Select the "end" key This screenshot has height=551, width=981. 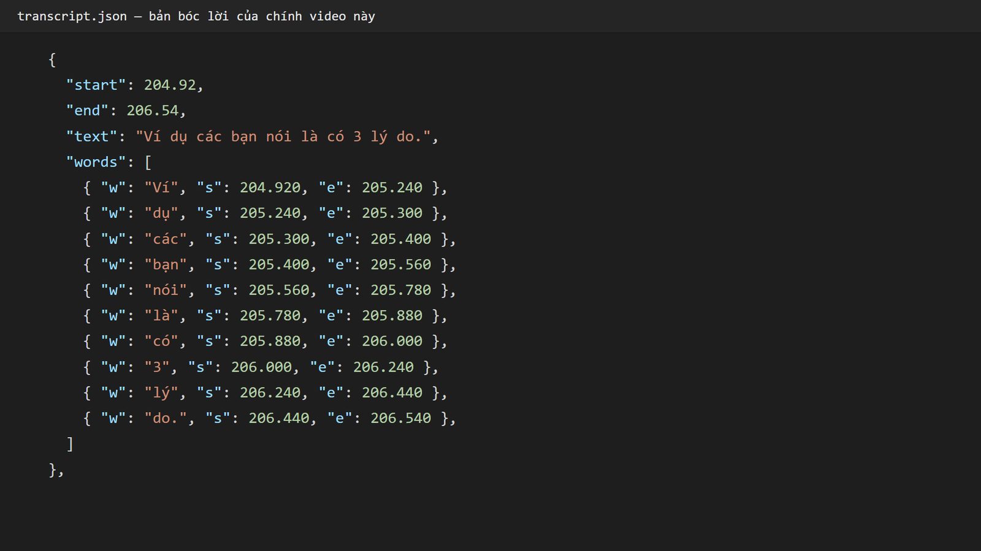coord(87,111)
